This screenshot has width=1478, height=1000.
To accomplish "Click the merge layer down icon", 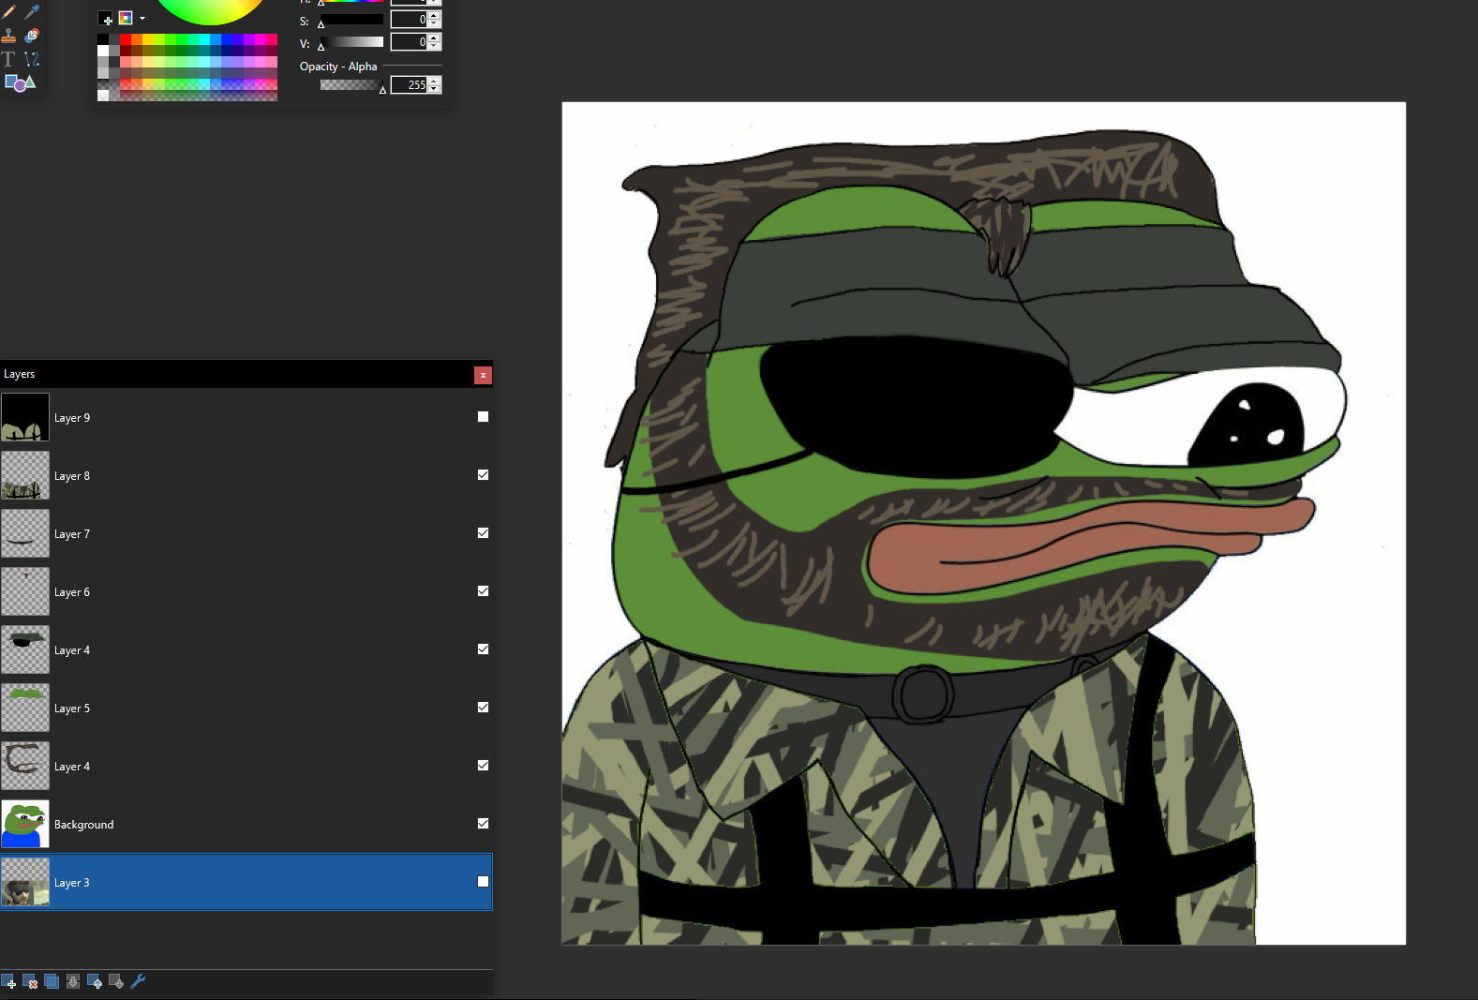I will (73, 981).
